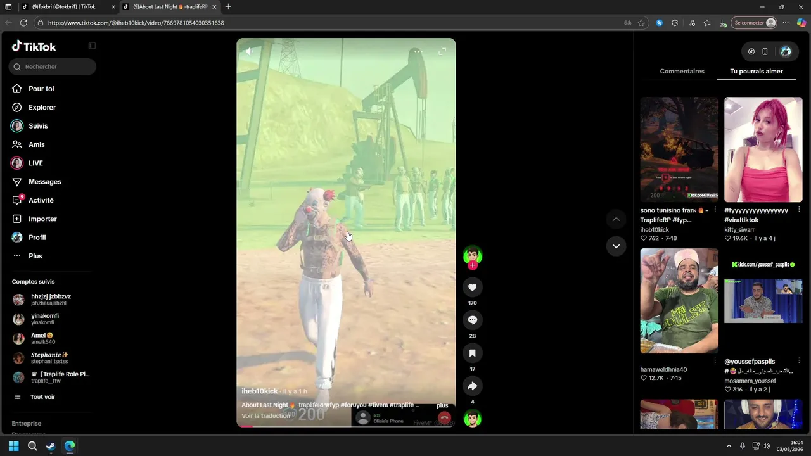
Task: Select the Tu pourrais aimer tab
Action: [757, 72]
